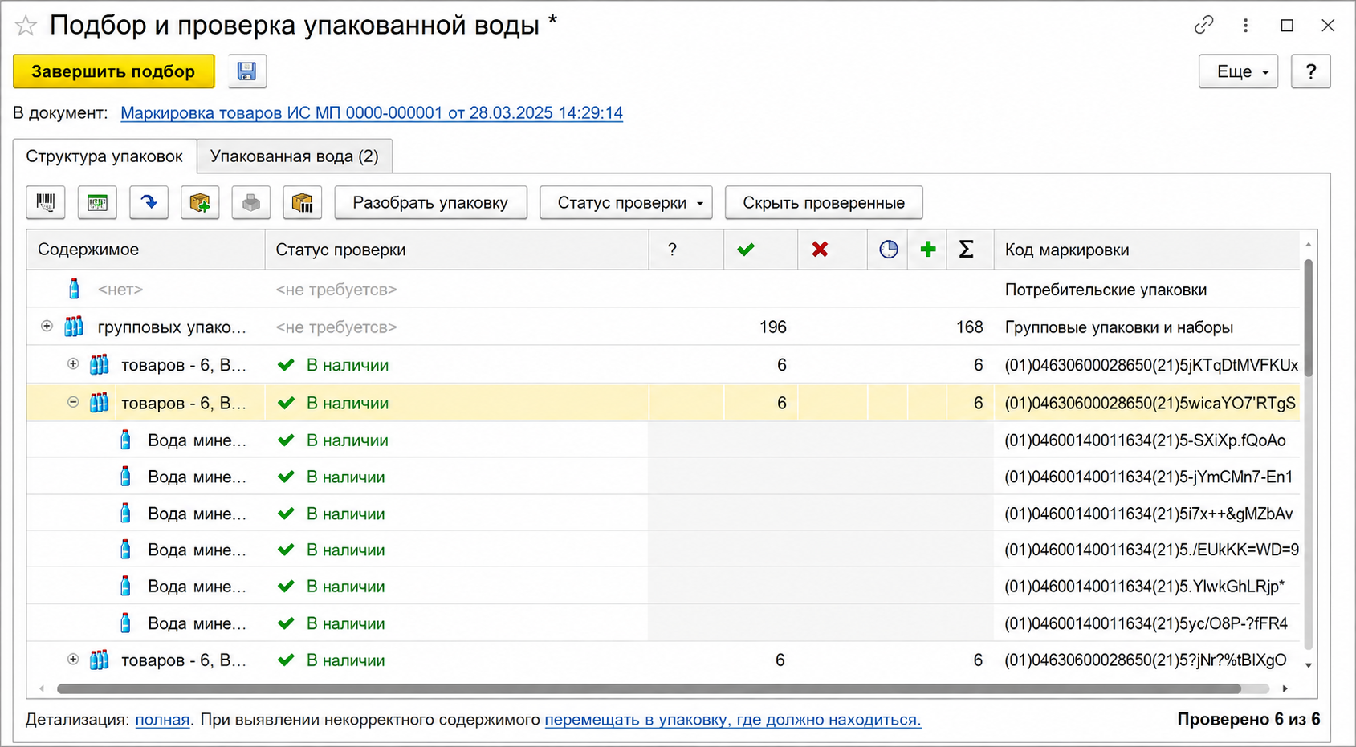Switch to the Структура упаковок tab

tap(104, 156)
